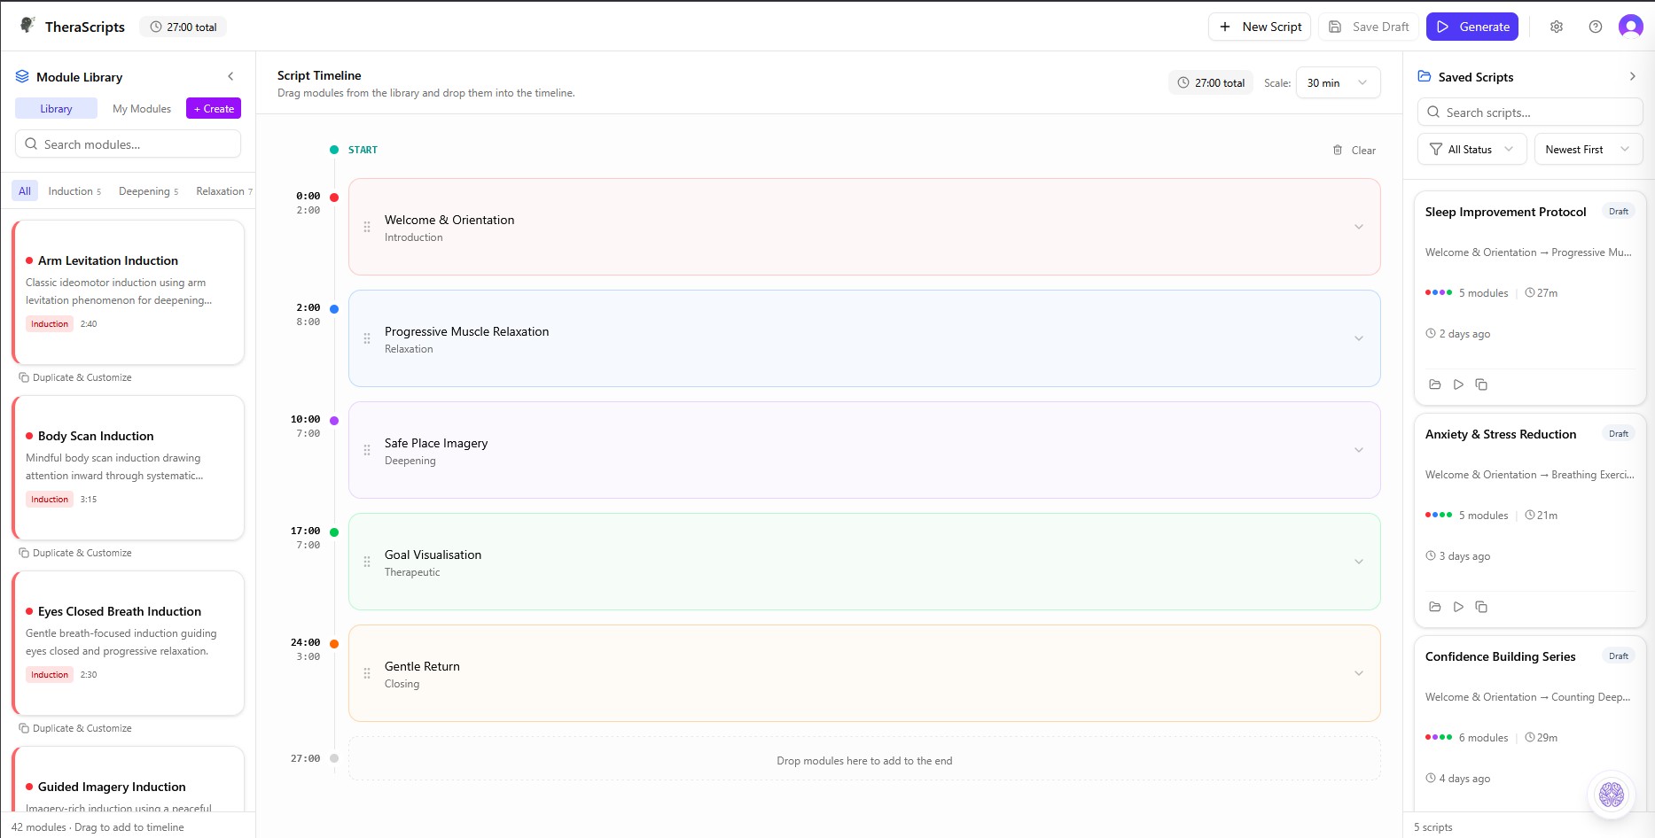
Task: Click the Search scripts input field
Action: click(1530, 112)
